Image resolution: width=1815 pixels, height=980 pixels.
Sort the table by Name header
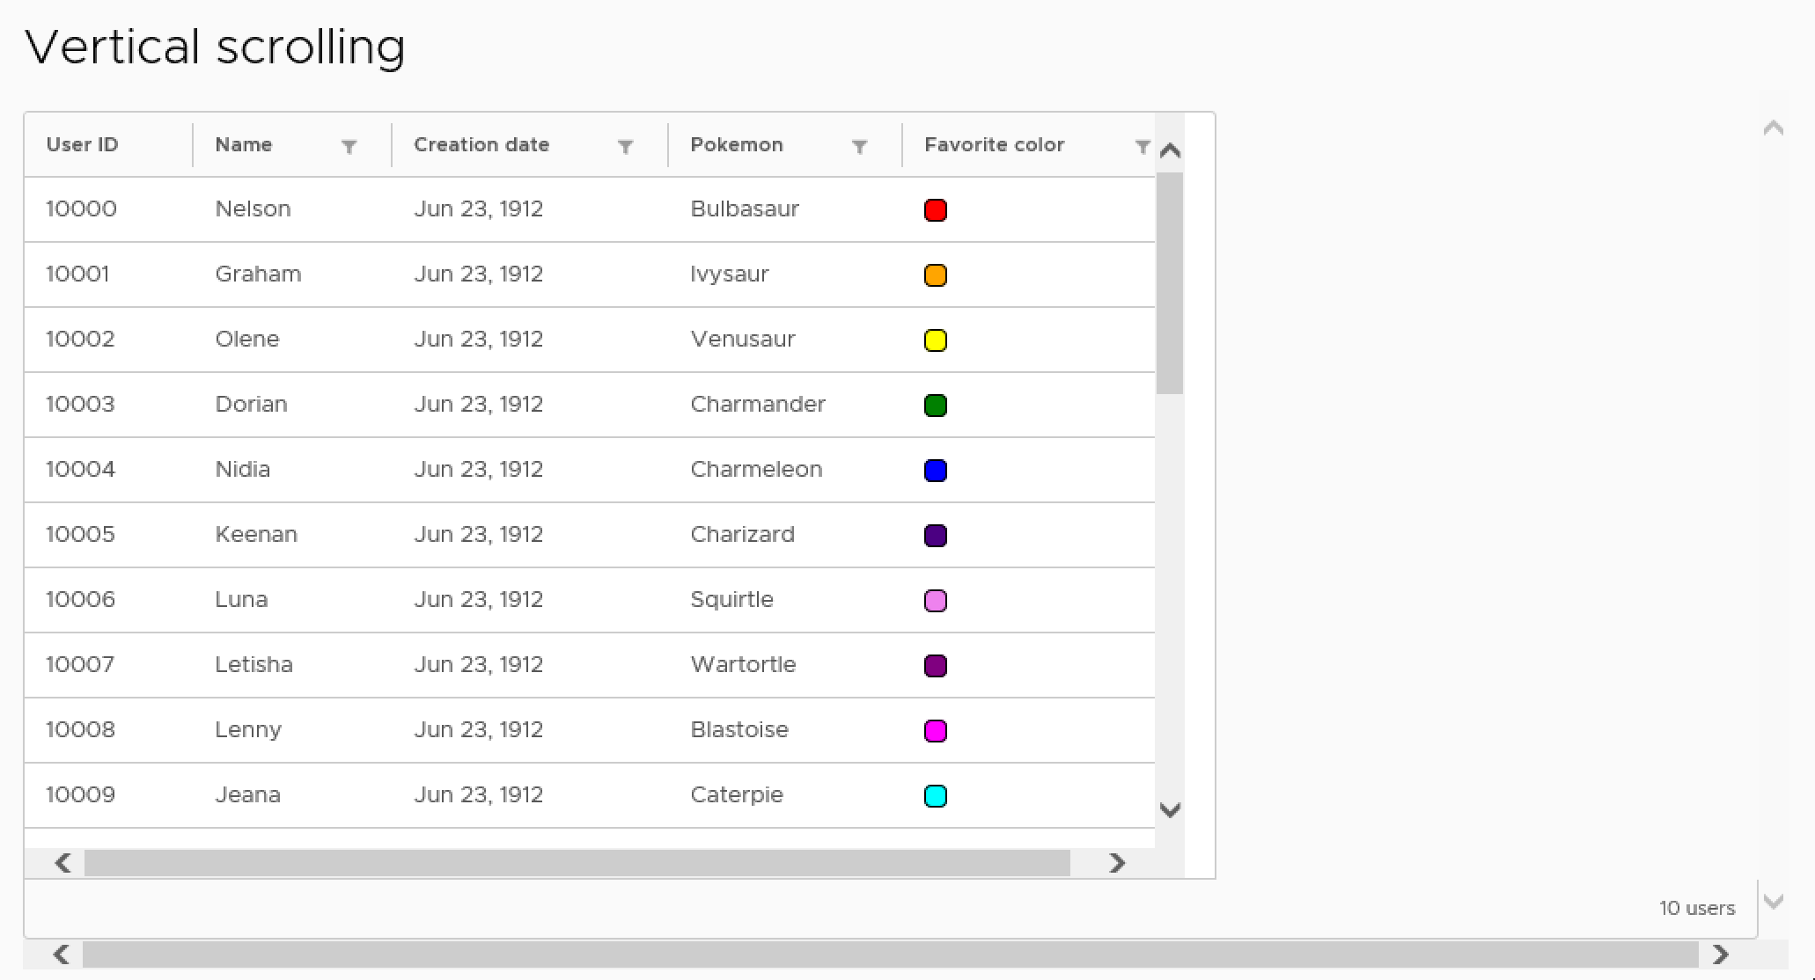[x=243, y=144]
